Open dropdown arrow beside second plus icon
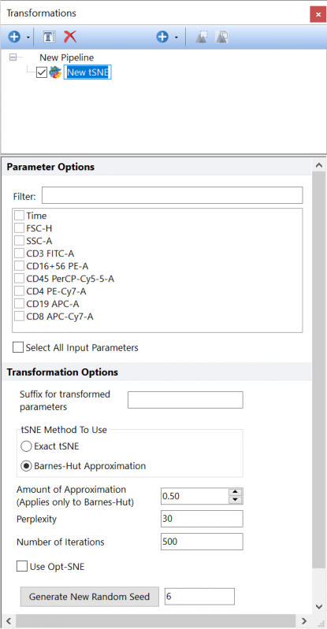This screenshot has height=629, width=327. (x=176, y=37)
